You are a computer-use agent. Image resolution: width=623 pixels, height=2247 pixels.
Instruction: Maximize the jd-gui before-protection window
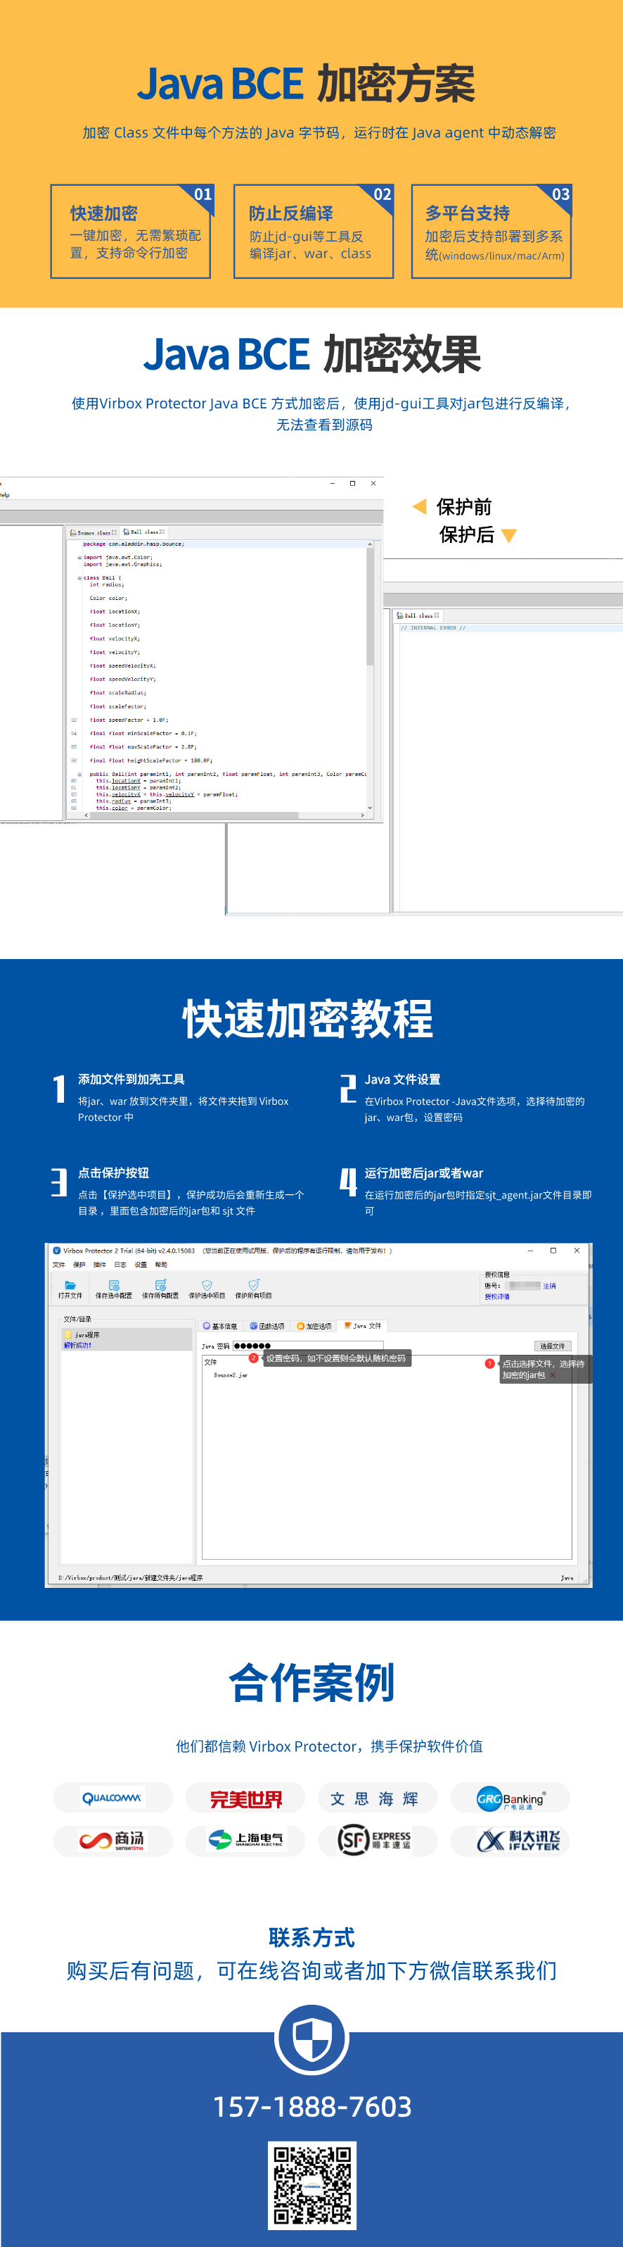(x=352, y=483)
